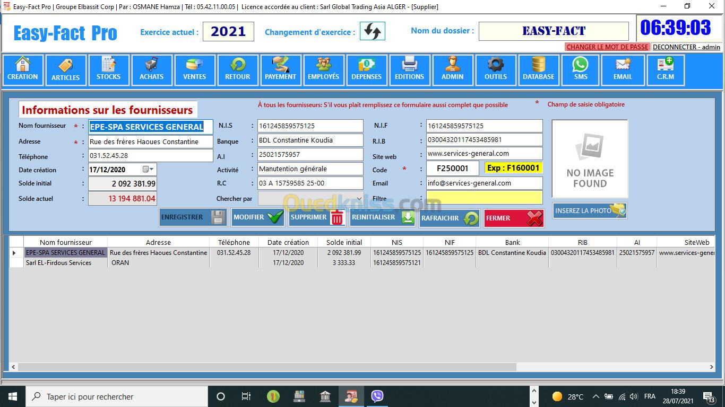Click the yellow Filtre input field
The height and width of the screenshot is (407, 725).
tap(484, 198)
